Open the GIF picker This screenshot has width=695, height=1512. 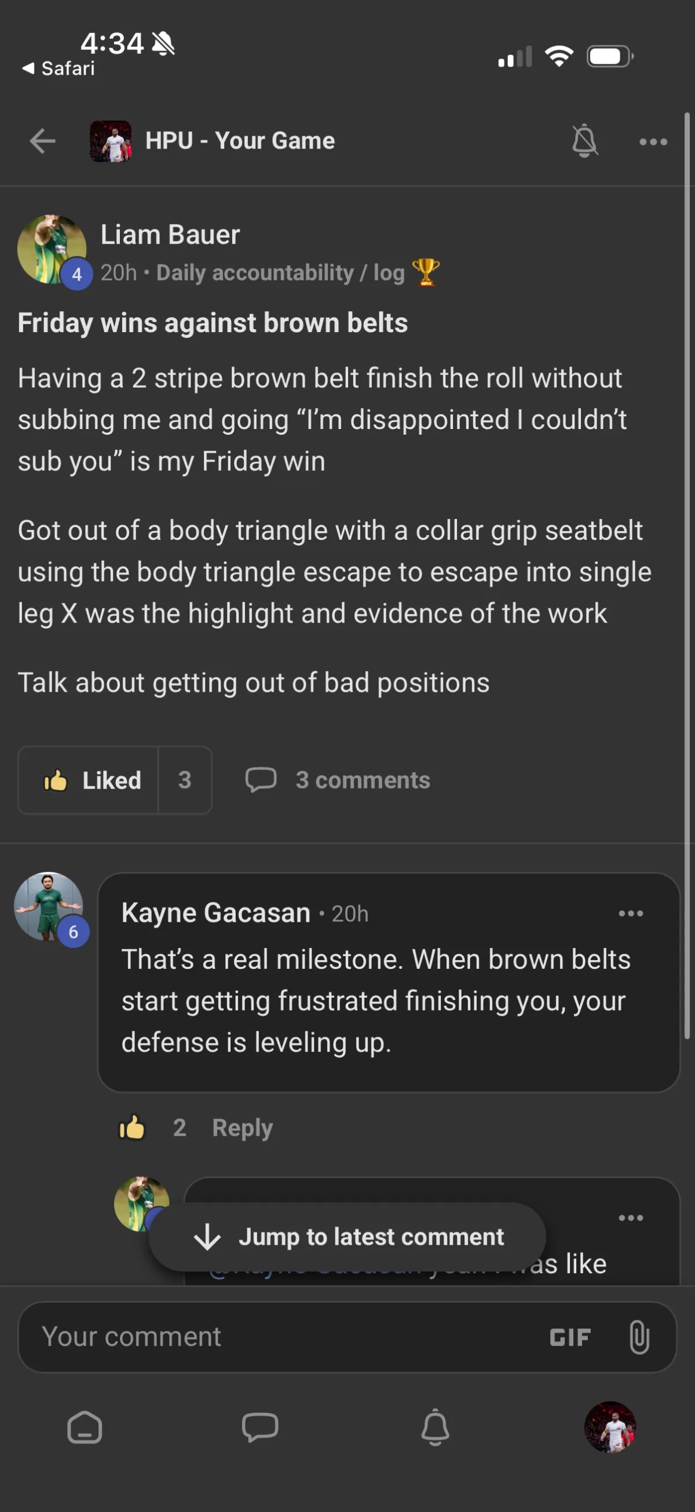[569, 1337]
